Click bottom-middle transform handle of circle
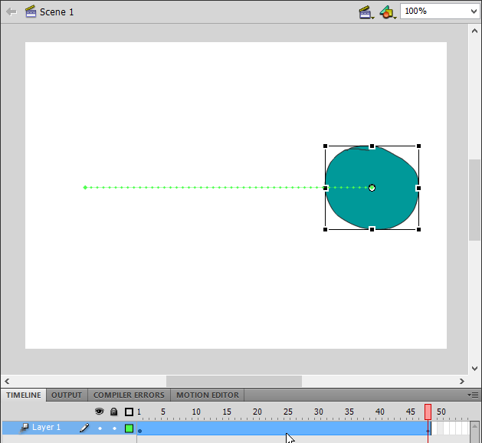The width and height of the screenshot is (482, 443). pos(372,229)
